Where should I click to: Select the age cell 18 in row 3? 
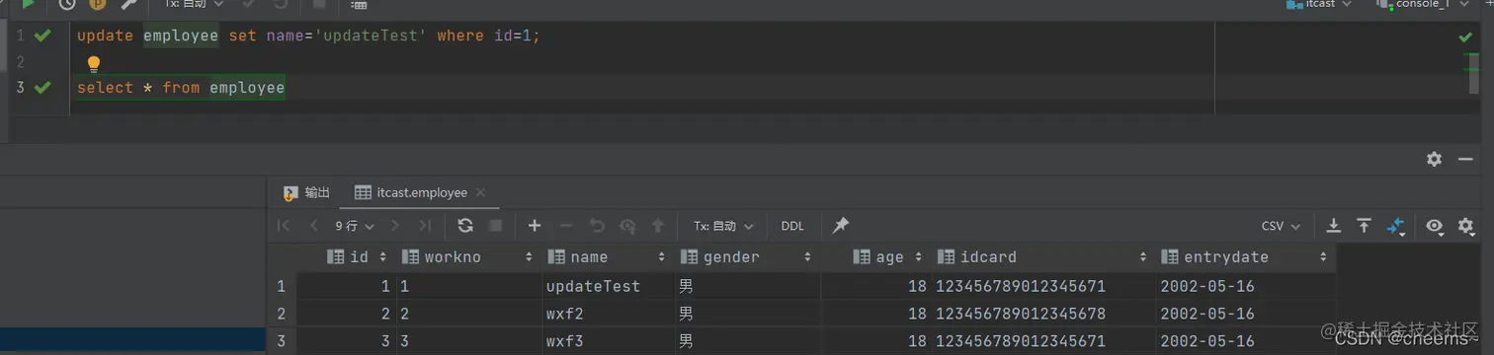(875, 342)
